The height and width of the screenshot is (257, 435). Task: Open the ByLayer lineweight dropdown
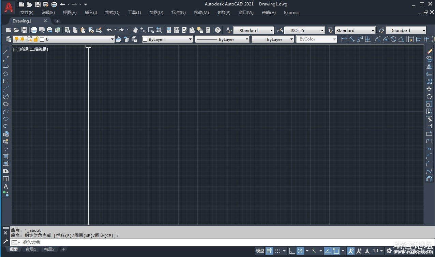(291, 39)
